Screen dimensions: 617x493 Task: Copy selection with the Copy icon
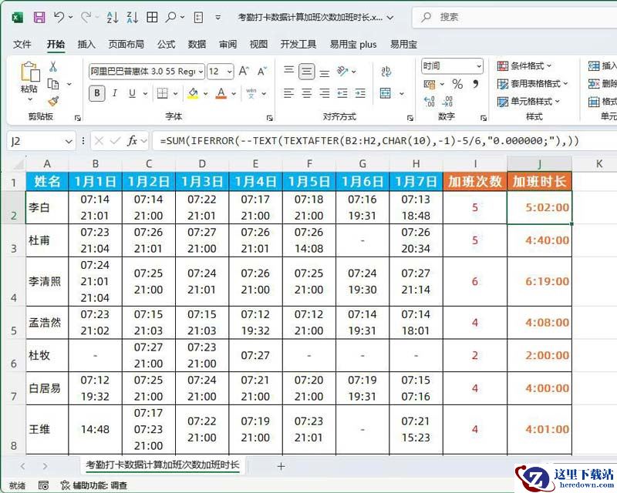click(x=53, y=84)
